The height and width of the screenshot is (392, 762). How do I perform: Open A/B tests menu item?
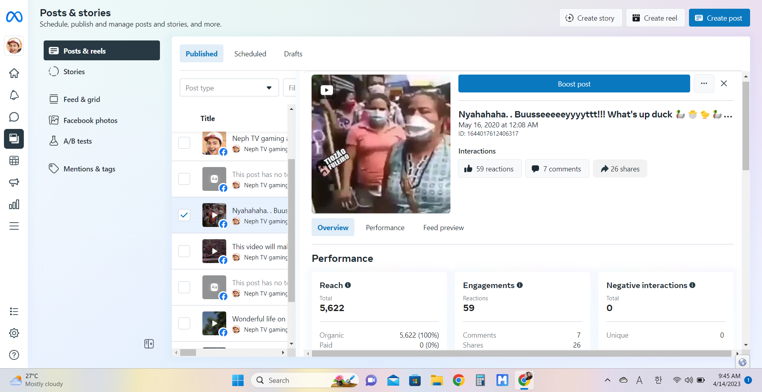tap(102, 141)
